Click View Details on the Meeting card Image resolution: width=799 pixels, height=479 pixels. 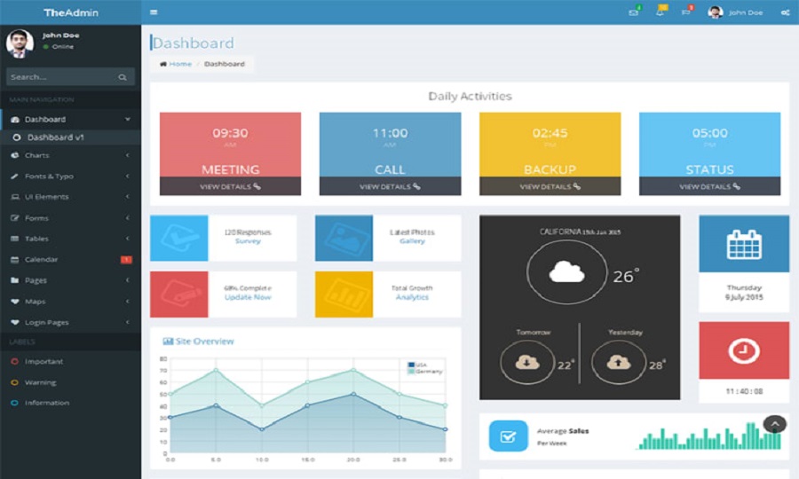point(230,186)
